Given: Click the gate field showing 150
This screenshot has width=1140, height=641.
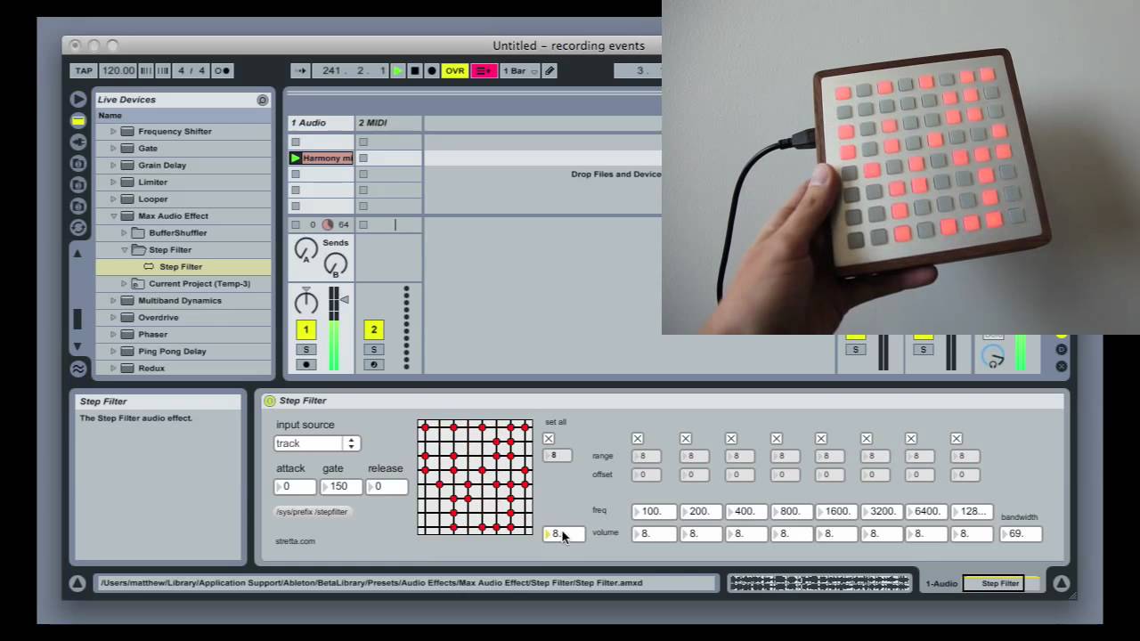Looking at the screenshot, I should click(340, 487).
